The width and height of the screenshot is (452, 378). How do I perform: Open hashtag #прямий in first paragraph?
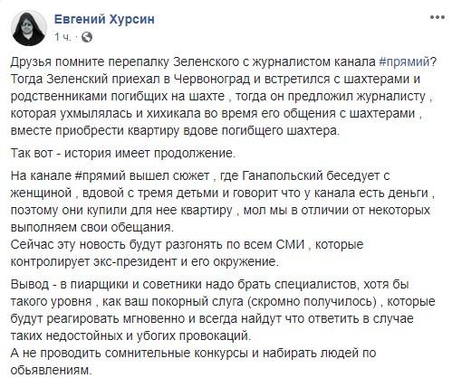click(x=404, y=62)
